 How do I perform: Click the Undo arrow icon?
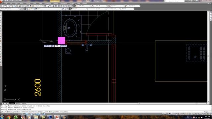pyautogui.click(x=36, y=6)
